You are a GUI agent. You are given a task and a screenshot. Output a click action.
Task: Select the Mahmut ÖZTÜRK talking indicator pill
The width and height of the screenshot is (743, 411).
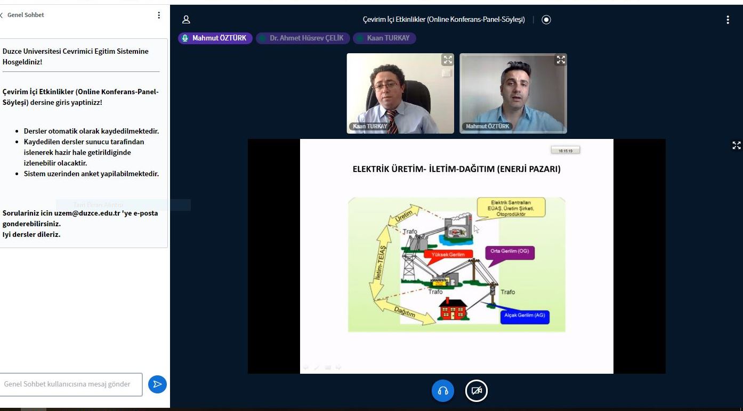click(x=215, y=38)
